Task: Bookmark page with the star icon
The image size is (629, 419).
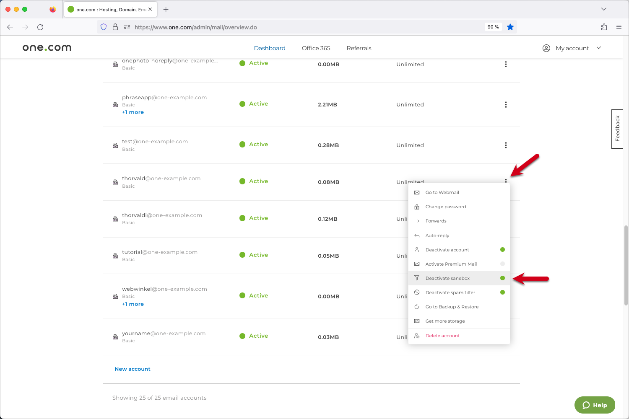Action: click(x=510, y=27)
